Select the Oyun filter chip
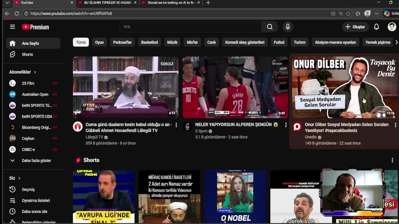The width and height of the screenshot is (399, 224). pyautogui.click(x=99, y=42)
